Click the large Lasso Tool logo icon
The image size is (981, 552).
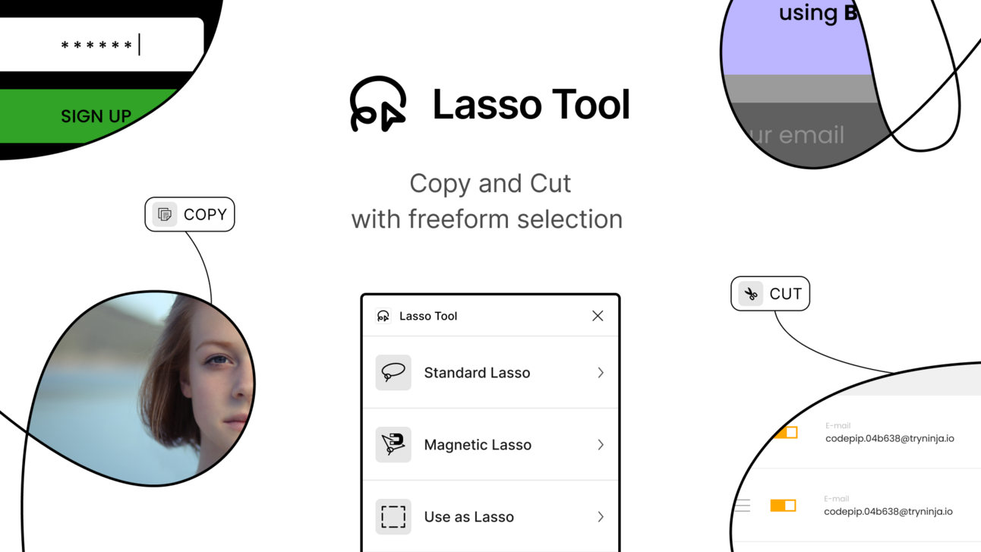[x=377, y=104]
